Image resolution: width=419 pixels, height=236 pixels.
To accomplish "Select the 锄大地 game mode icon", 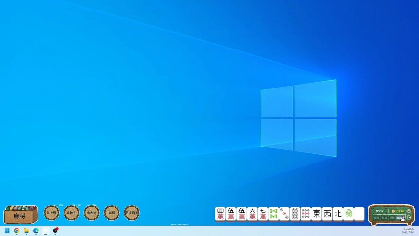I will pos(91,213).
